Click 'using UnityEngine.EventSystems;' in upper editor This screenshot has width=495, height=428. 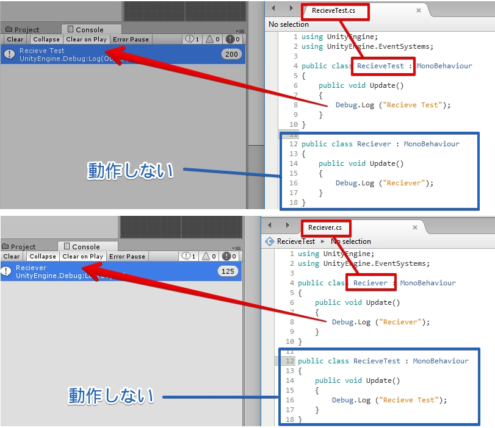(x=367, y=47)
